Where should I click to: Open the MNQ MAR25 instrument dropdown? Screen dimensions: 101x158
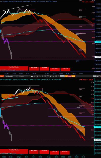click(11, 76)
